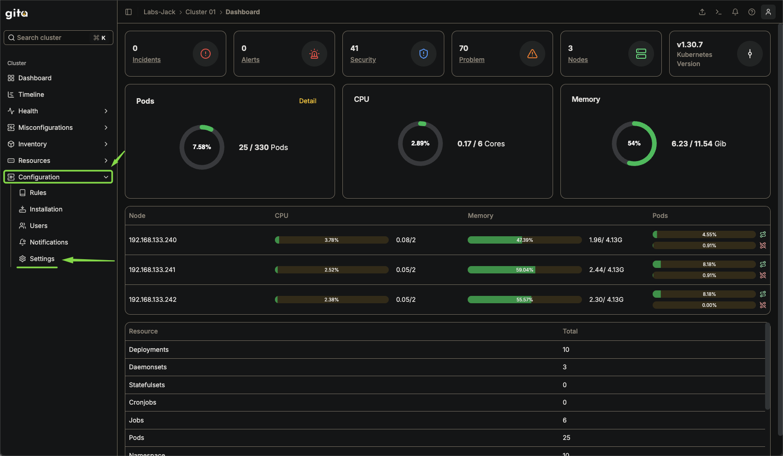Image resolution: width=783 pixels, height=456 pixels.
Task: Click node 192.168.133.240 row
Action: point(447,240)
